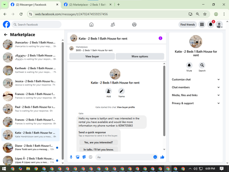Expand the Chat members section
This screenshot has height=172, width=229.
(196, 87)
